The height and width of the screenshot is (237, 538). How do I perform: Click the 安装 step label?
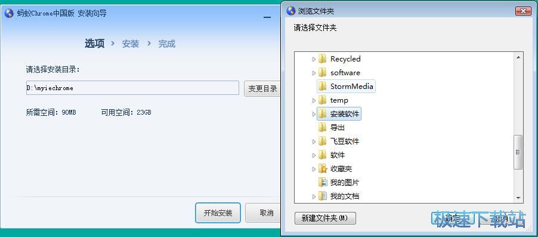tap(131, 44)
